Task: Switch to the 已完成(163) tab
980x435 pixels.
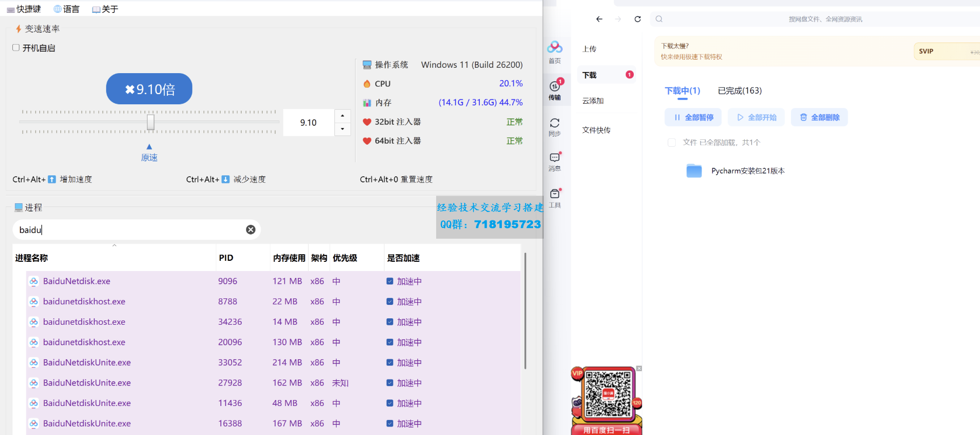Action: [x=739, y=91]
